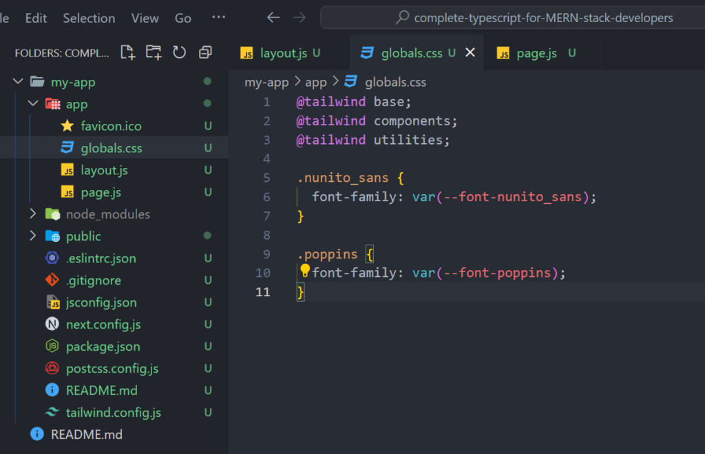
Task: Click the app breadcrumb in editor path
Action: point(315,82)
